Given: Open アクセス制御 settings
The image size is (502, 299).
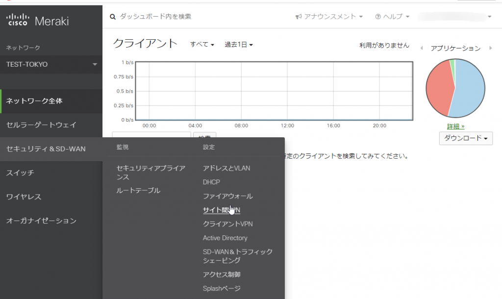Looking at the screenshot, I should pyautogui.click(x=222, y=274).
